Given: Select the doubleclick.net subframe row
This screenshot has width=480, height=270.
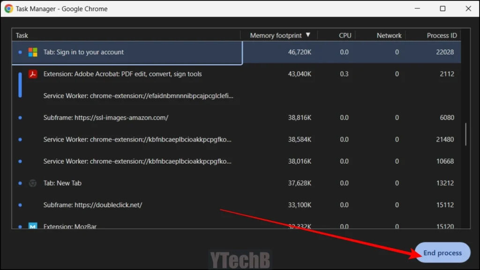Looking at the screenshot, I should (236, 205).
